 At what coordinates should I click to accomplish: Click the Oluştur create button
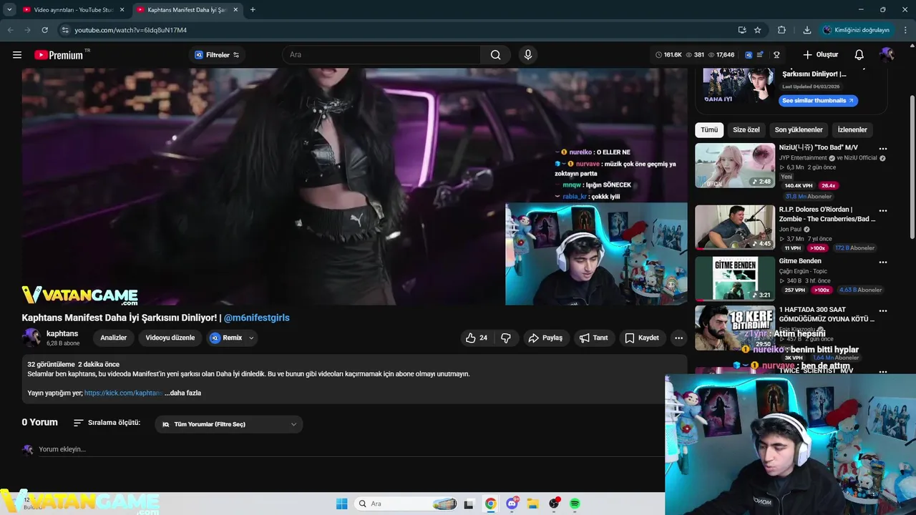point(820,55)
